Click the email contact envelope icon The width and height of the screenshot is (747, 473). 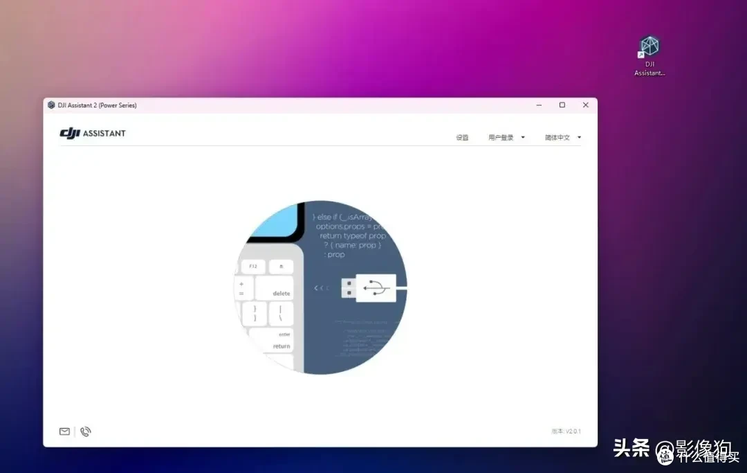point(64,431)
